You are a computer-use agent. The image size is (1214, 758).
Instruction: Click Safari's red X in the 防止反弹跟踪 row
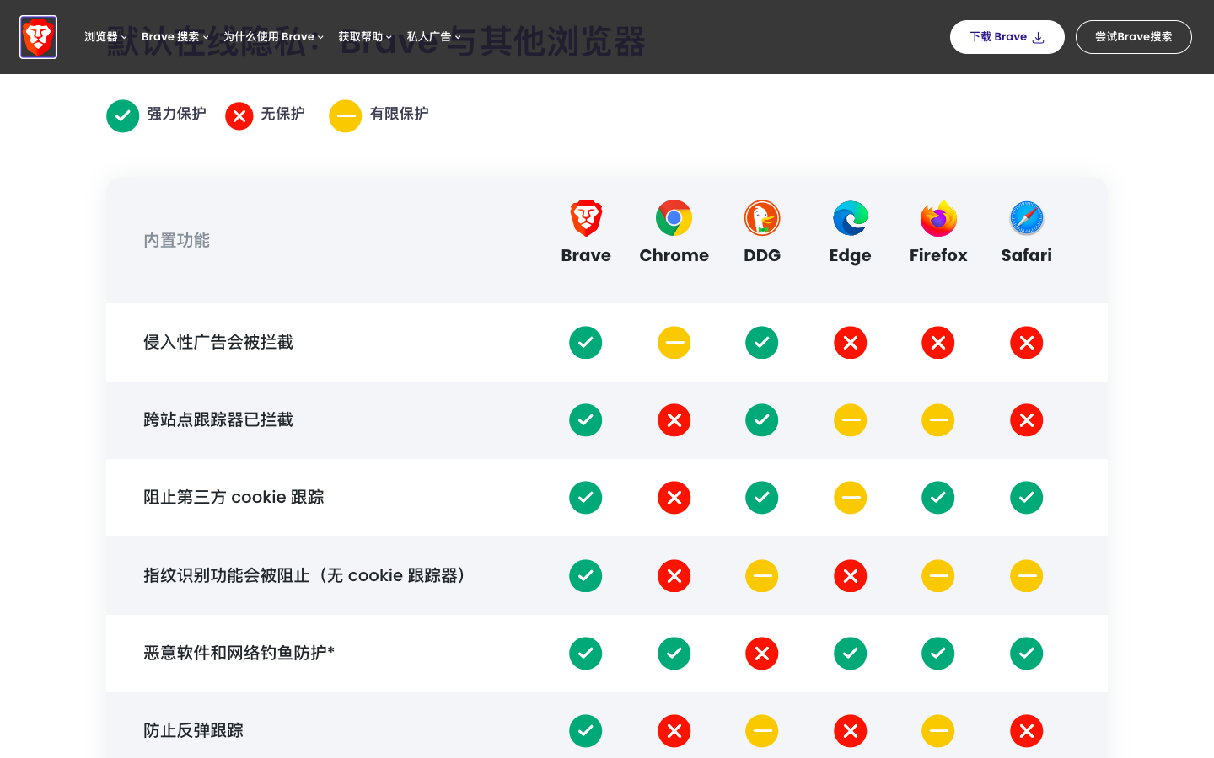click(1026, 731)
